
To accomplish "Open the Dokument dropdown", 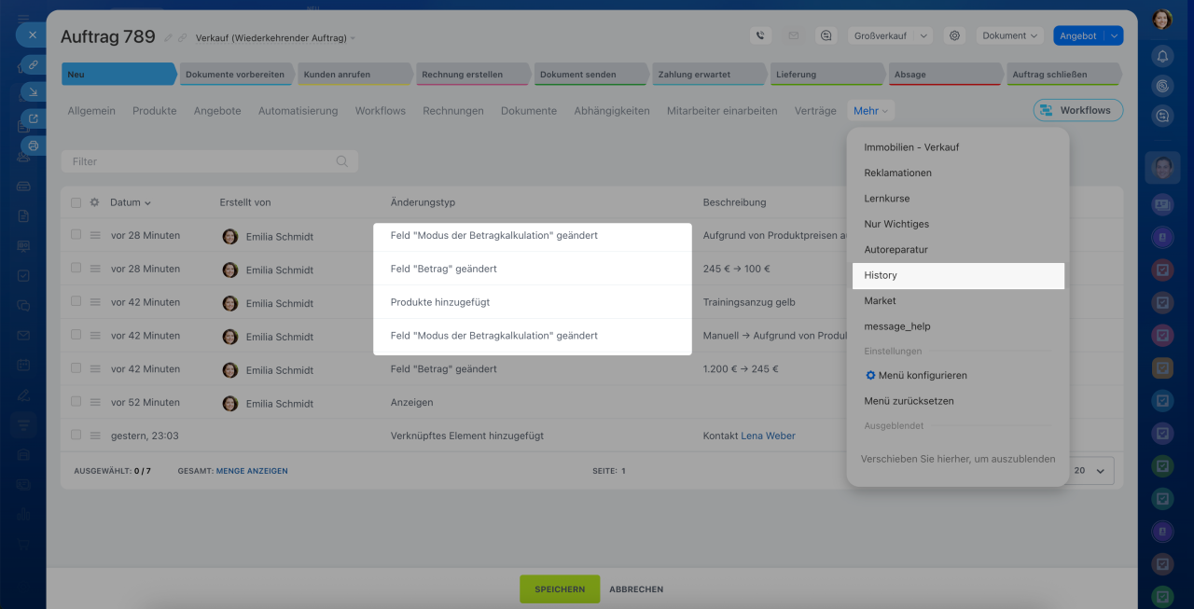I will [x=1010, y=35].
